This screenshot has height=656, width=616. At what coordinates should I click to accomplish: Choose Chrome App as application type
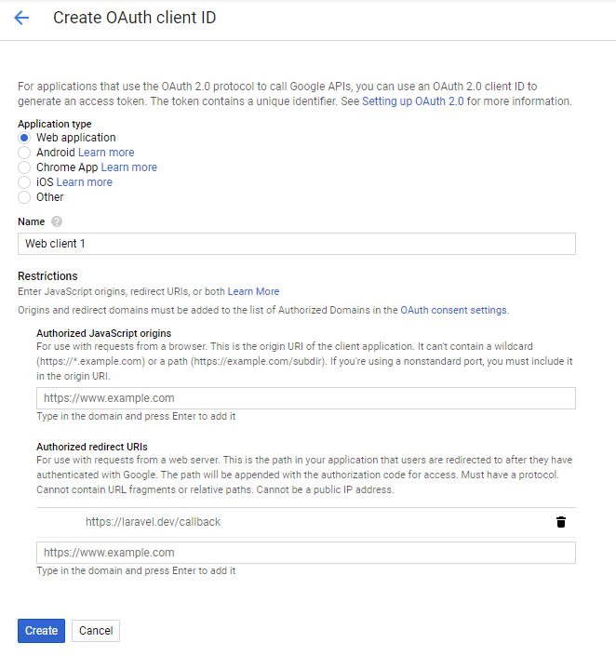point(24,167)
